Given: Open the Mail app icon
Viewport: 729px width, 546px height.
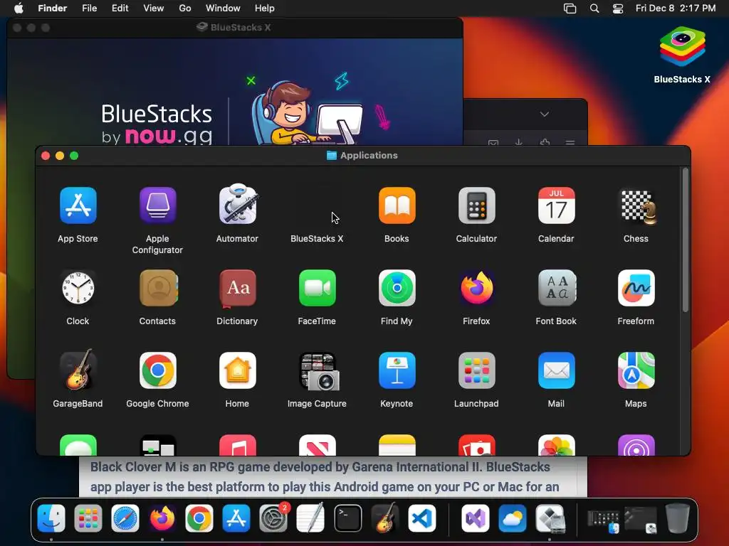Looking at the screenshot, I should [x=556, y=370].
